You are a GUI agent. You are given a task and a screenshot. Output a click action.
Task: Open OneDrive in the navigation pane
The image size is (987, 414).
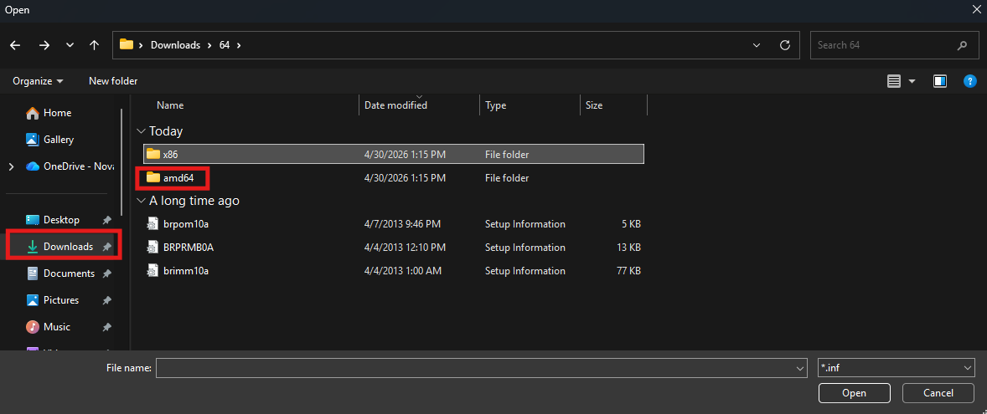(x=70, y=166)
